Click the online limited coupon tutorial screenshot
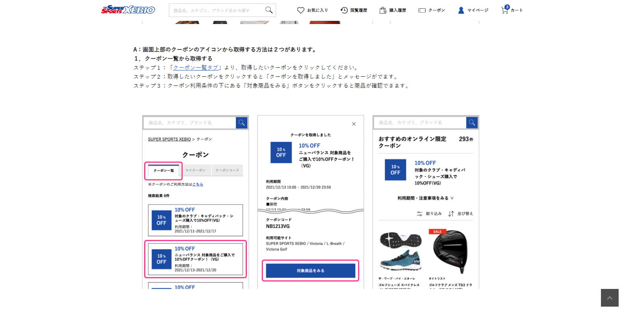 point(426,202)
